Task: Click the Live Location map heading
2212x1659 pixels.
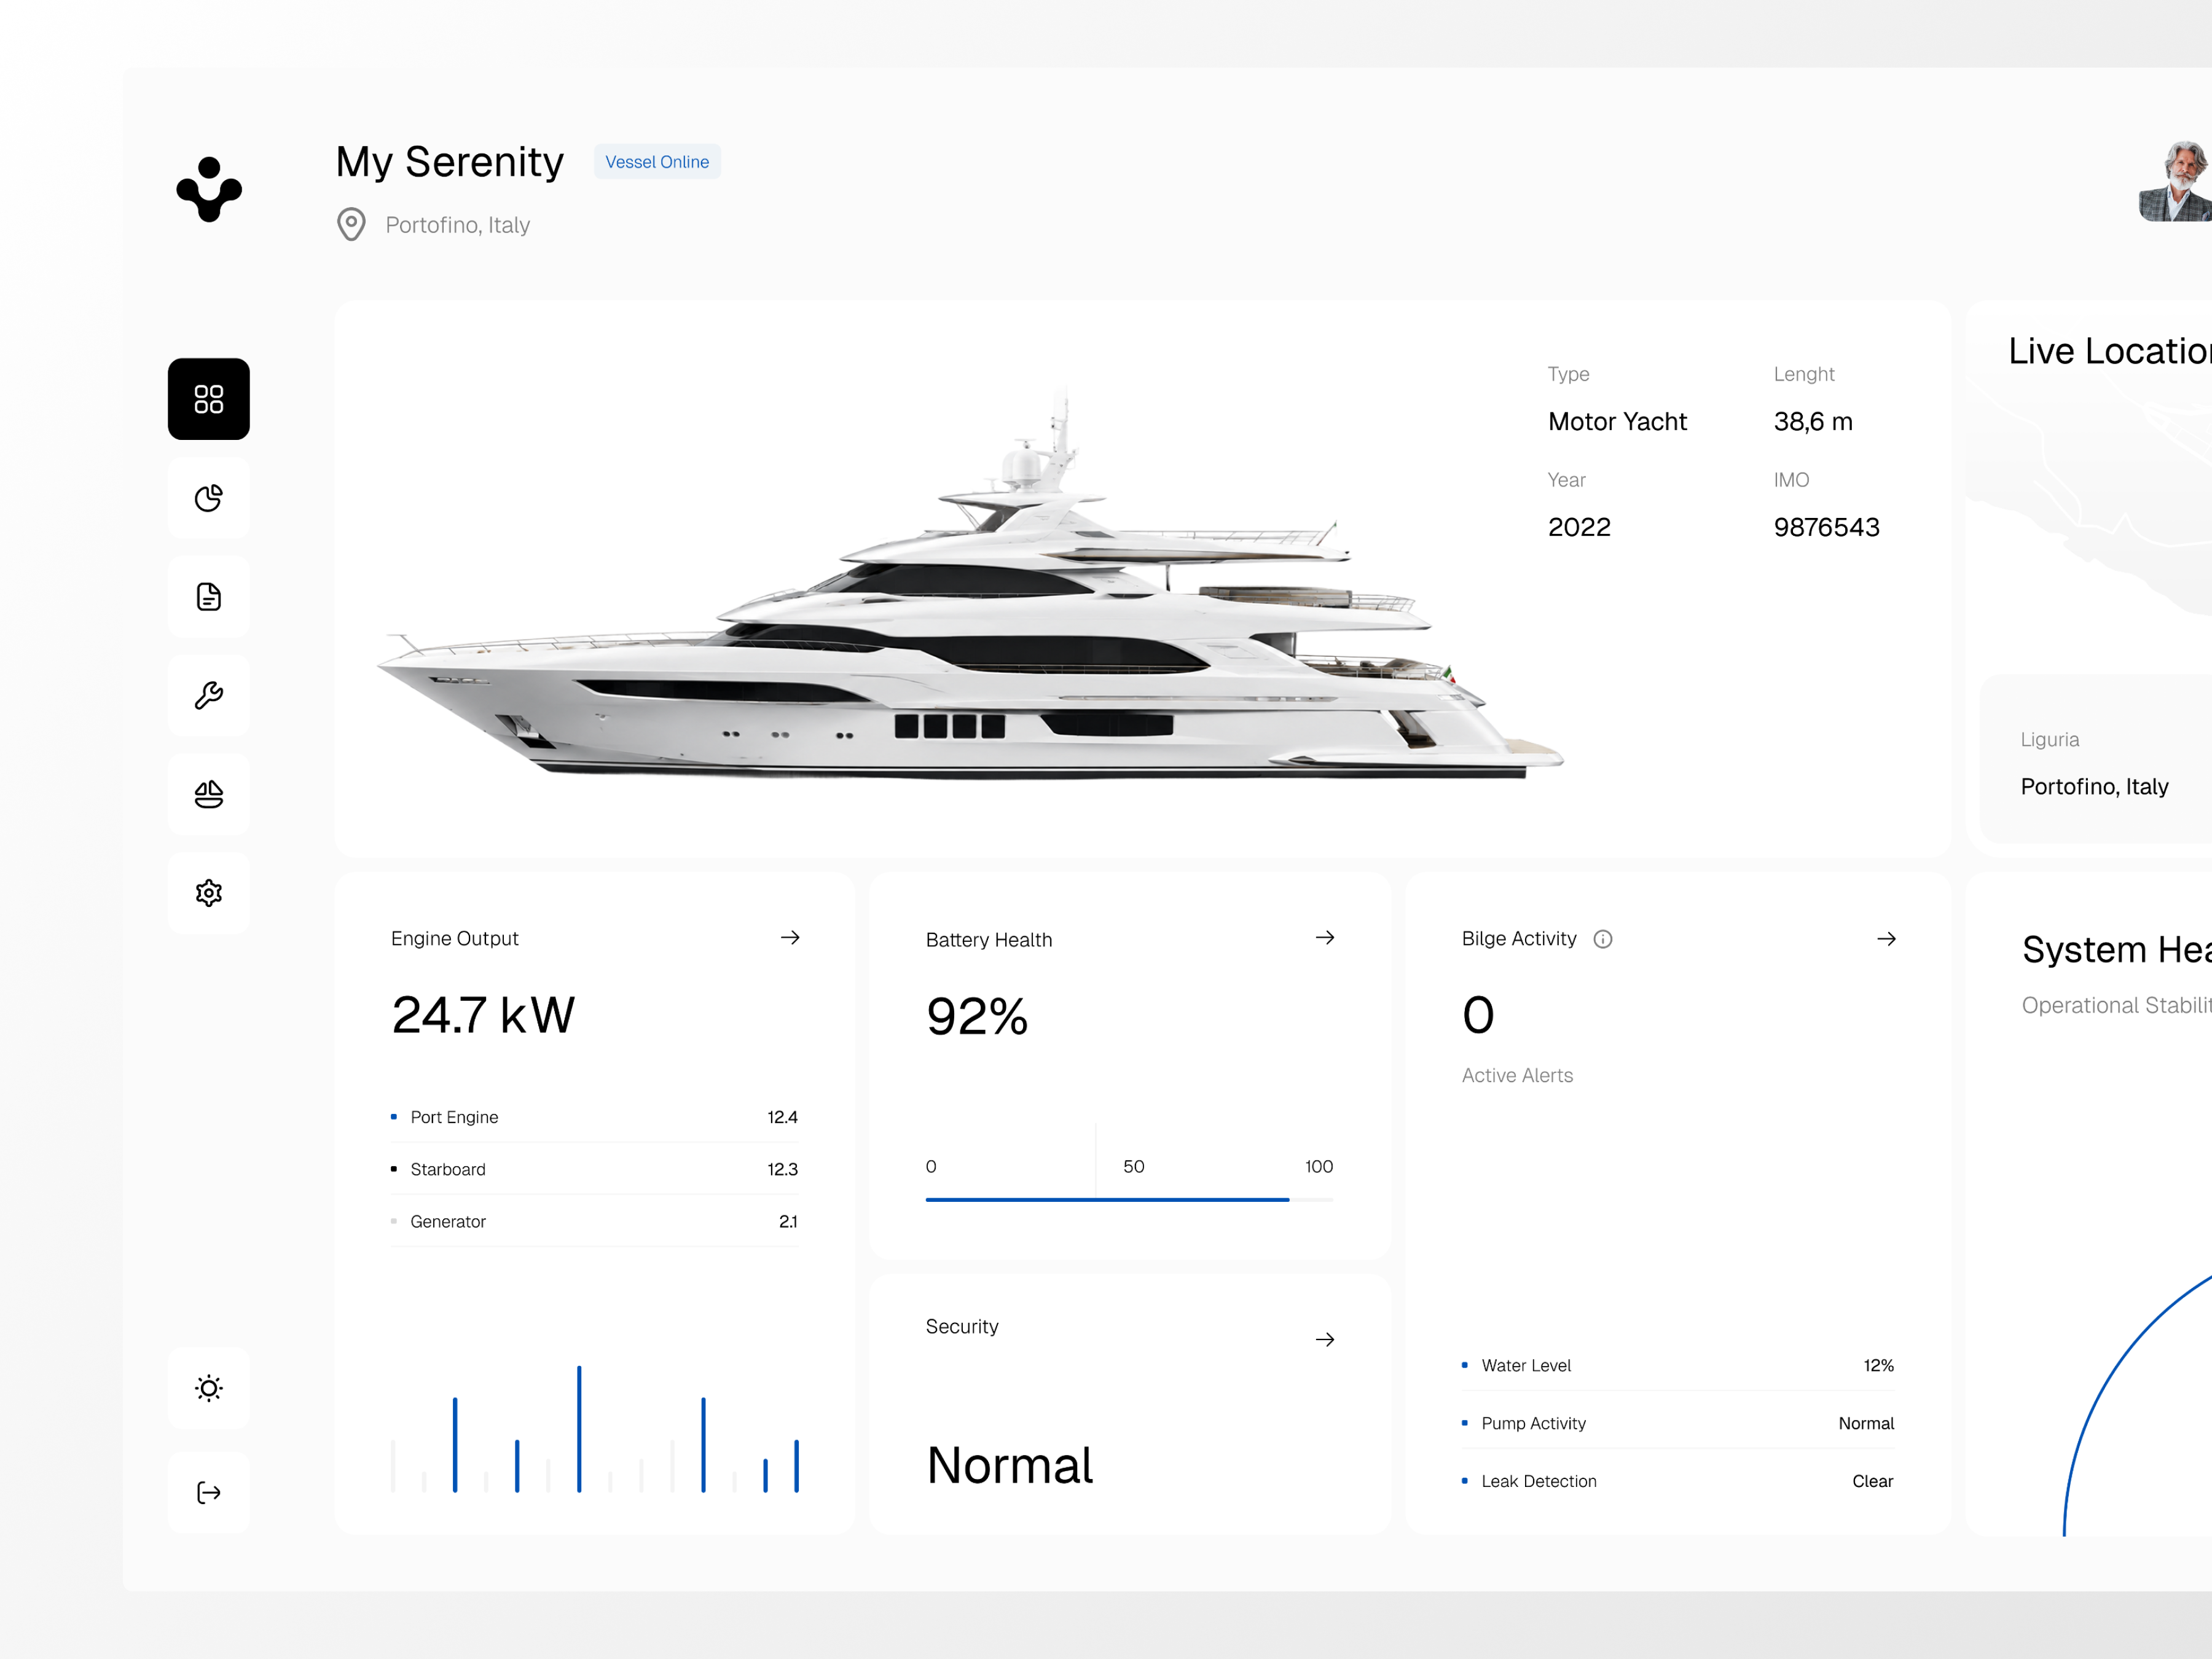Action: [2110, 351]
